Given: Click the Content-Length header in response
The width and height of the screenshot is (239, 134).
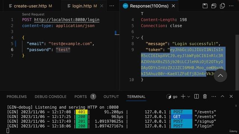Looking at the screenshot, I should coord(158,20).
